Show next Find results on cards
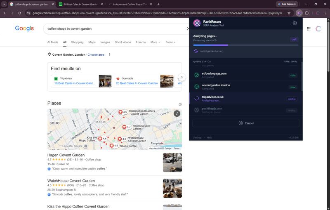Screen dimensions: 330x210 point(182,77)
